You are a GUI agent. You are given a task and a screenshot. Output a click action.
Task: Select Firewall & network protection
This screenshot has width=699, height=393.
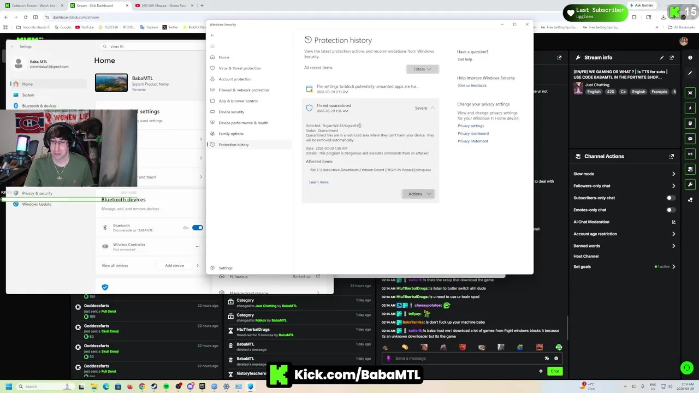tap(244, 90)
